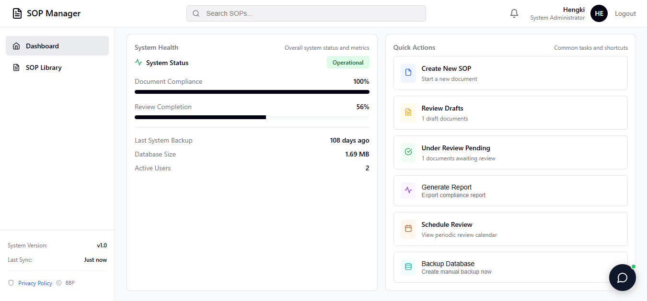Open the Schedule Review quick action

[x=510, y=229]
